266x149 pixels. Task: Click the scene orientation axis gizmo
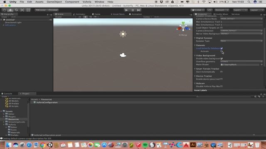point(183,27)
